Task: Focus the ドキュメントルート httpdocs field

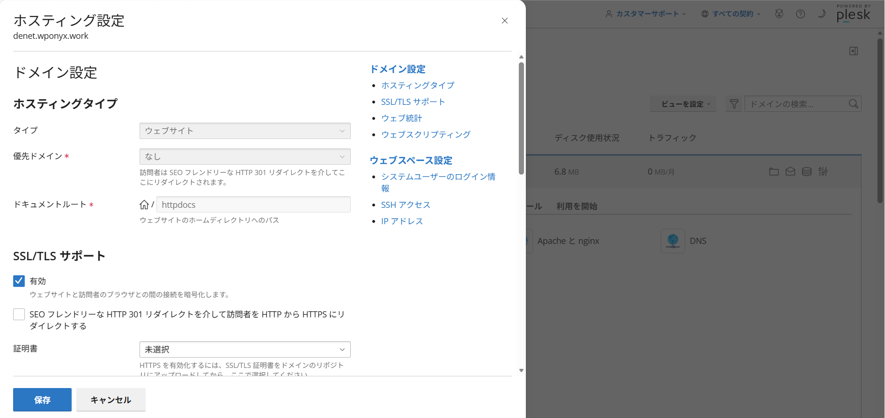Action: tap(253, 205)
